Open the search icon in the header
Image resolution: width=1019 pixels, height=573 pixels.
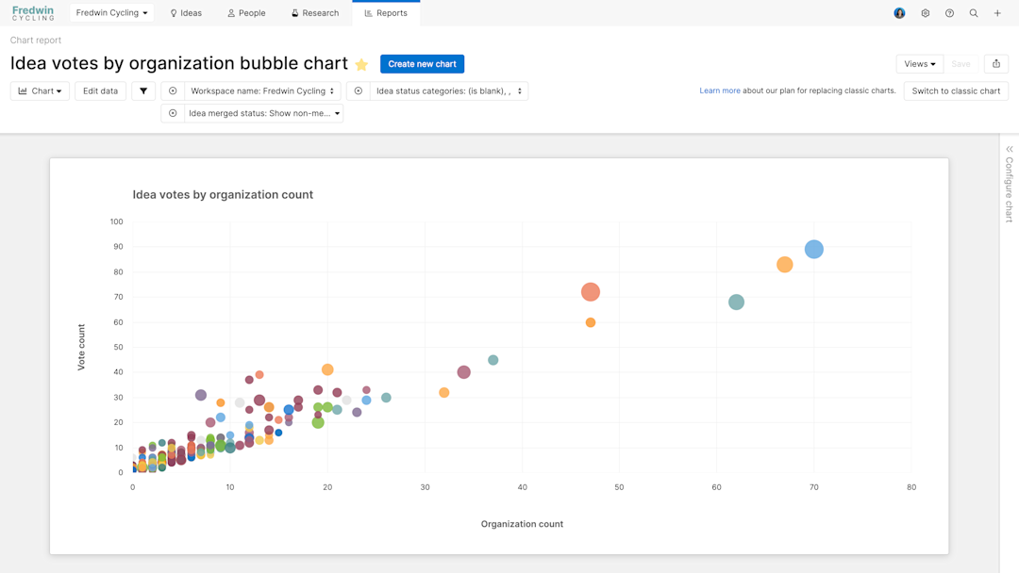tap(974, 13)
